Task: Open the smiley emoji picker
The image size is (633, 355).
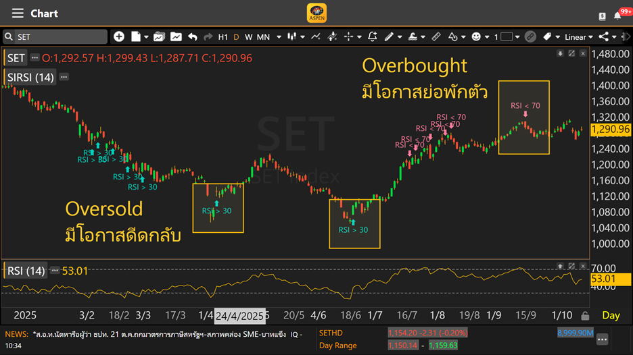Action: tap(476, 37)
